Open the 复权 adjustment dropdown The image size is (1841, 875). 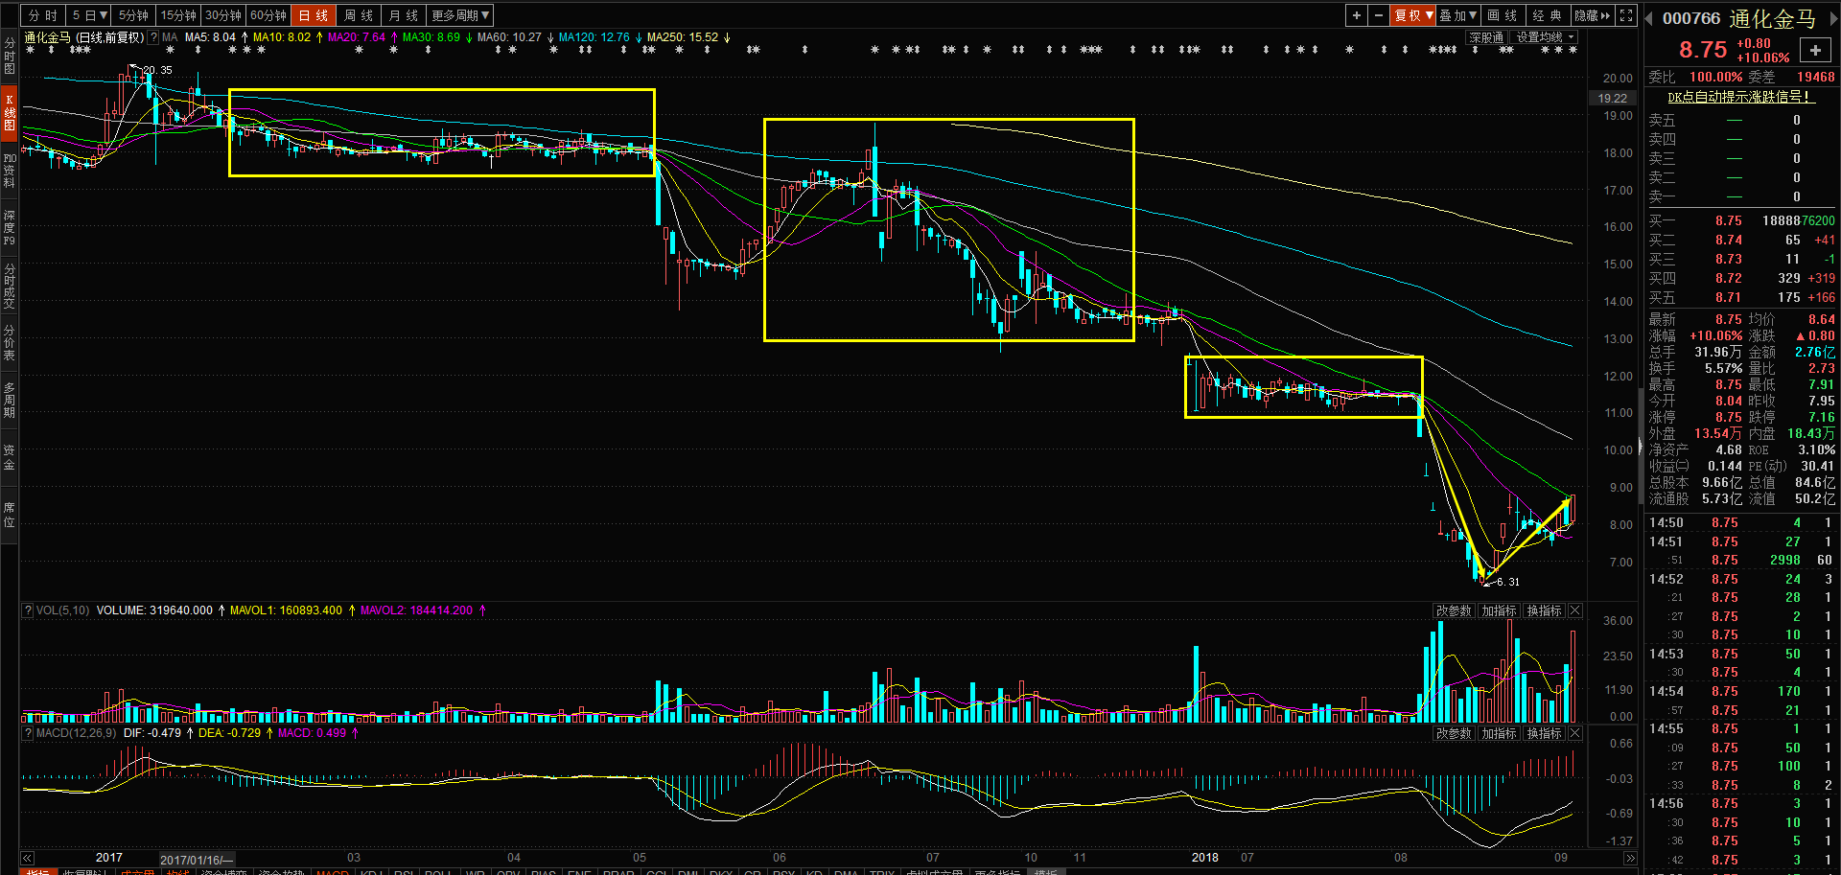tap(1412, 15)
